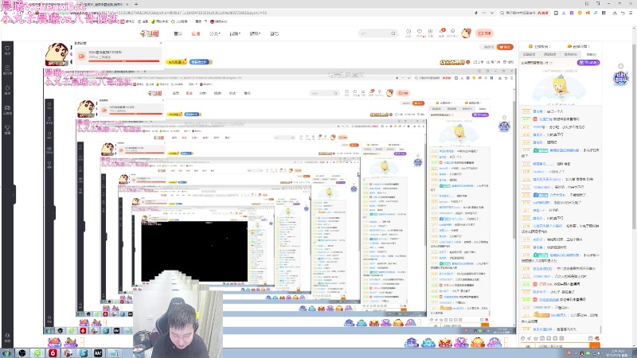Image resolution: width=637 pixels, height=358 pixels.
Task: Click the blue tag below stream title
Action: tap(201, 62)
